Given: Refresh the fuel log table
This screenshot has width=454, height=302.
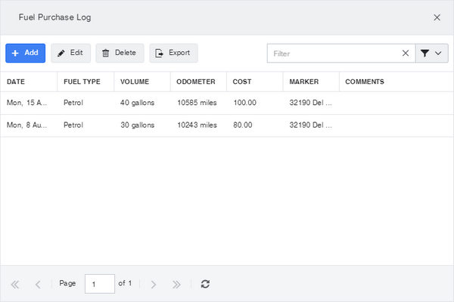Looking at the screenshot, I should tap(205, 284).
